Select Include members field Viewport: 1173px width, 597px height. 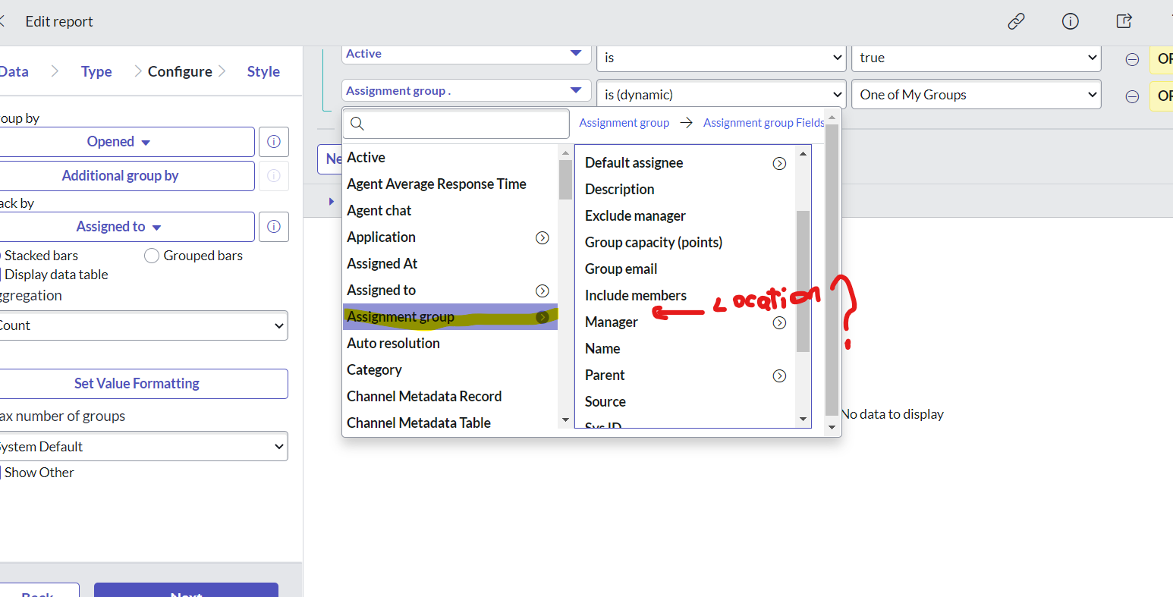pos(686,296)
